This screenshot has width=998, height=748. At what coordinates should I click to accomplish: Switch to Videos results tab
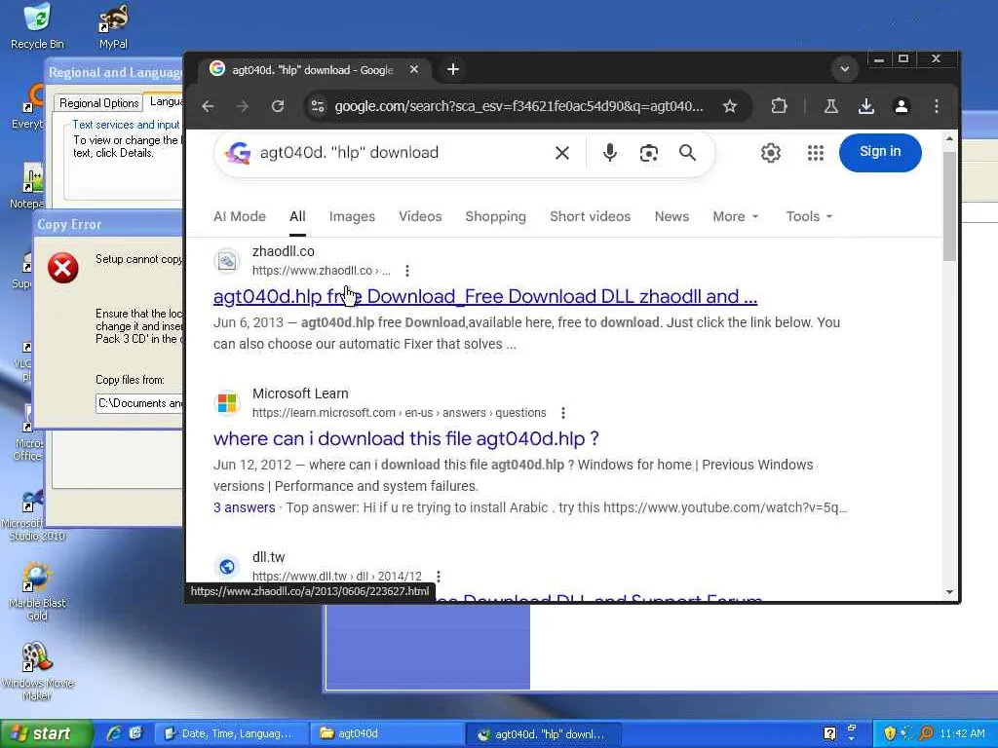coord(420,216)
